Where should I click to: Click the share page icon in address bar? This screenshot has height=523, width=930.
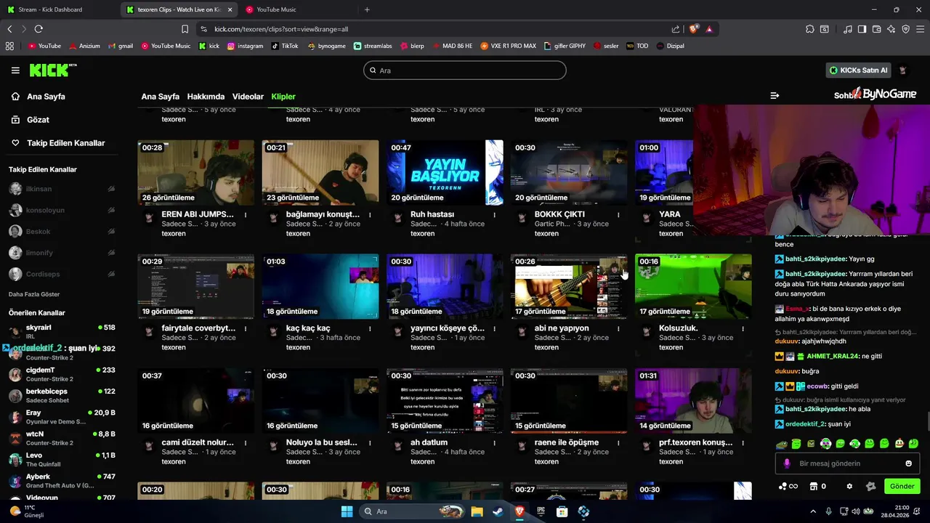676,29
